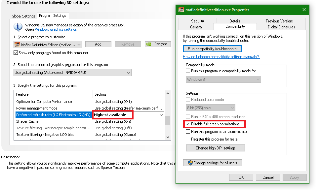Image resolution: width=320 pixels, height=190 pixels.
Task: Toggle Show only programs found on this computer
Action: [16, 53]
